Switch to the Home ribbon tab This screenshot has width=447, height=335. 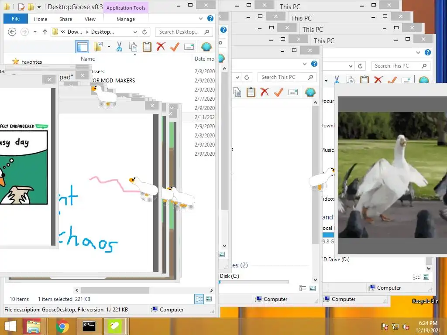(41, 19)
